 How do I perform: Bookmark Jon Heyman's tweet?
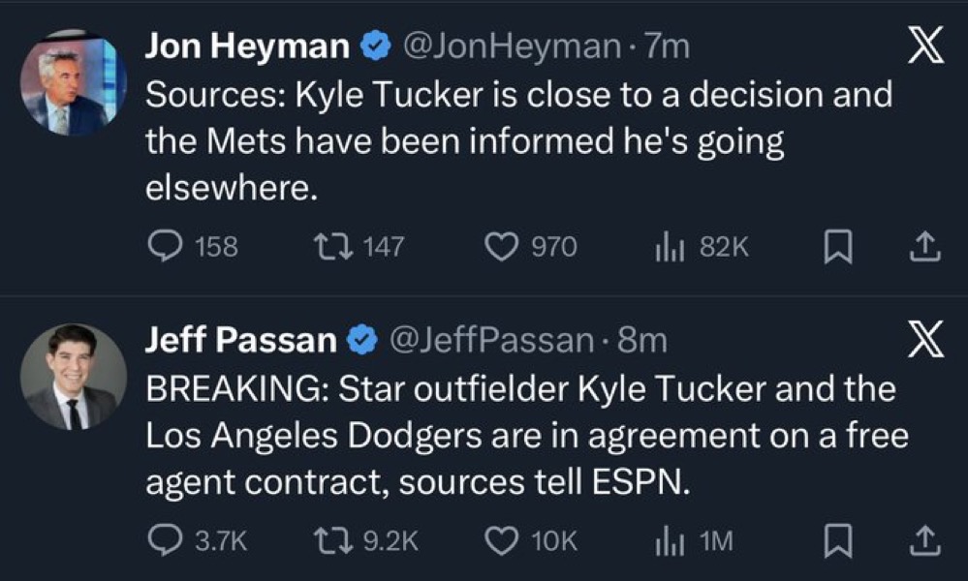[835, 249]
